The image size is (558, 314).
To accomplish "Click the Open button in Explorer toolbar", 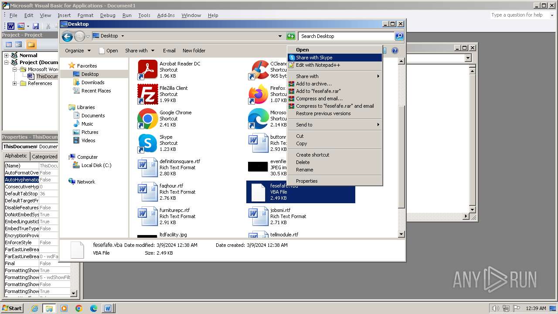I will 109,51.
